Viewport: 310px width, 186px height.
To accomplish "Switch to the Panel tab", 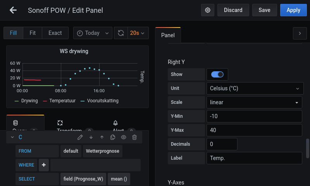I will [168, 35].
